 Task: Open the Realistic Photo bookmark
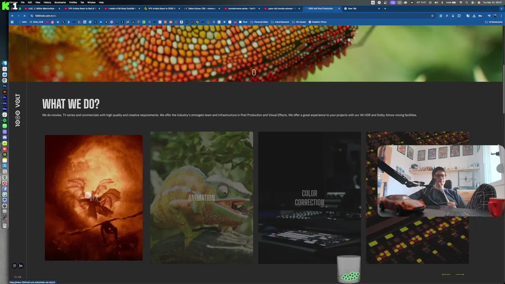coord(317,22)
